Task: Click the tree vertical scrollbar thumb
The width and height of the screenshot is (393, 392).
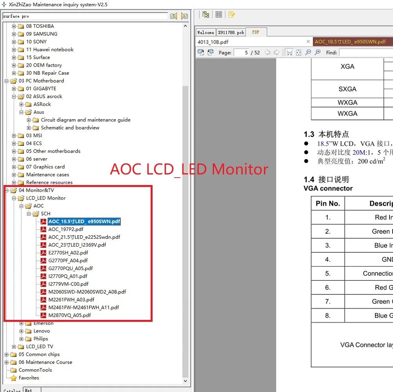Action: coord(185,232)
